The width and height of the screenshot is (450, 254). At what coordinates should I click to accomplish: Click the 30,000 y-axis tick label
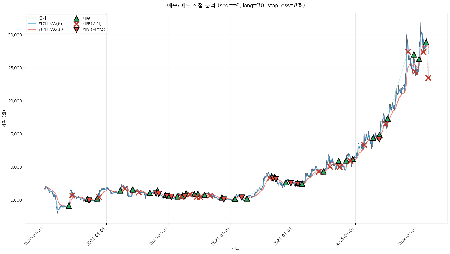(x=15, y=35)
